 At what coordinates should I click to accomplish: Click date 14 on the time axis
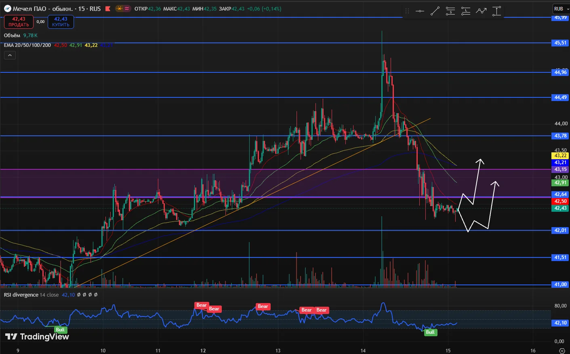363,350
